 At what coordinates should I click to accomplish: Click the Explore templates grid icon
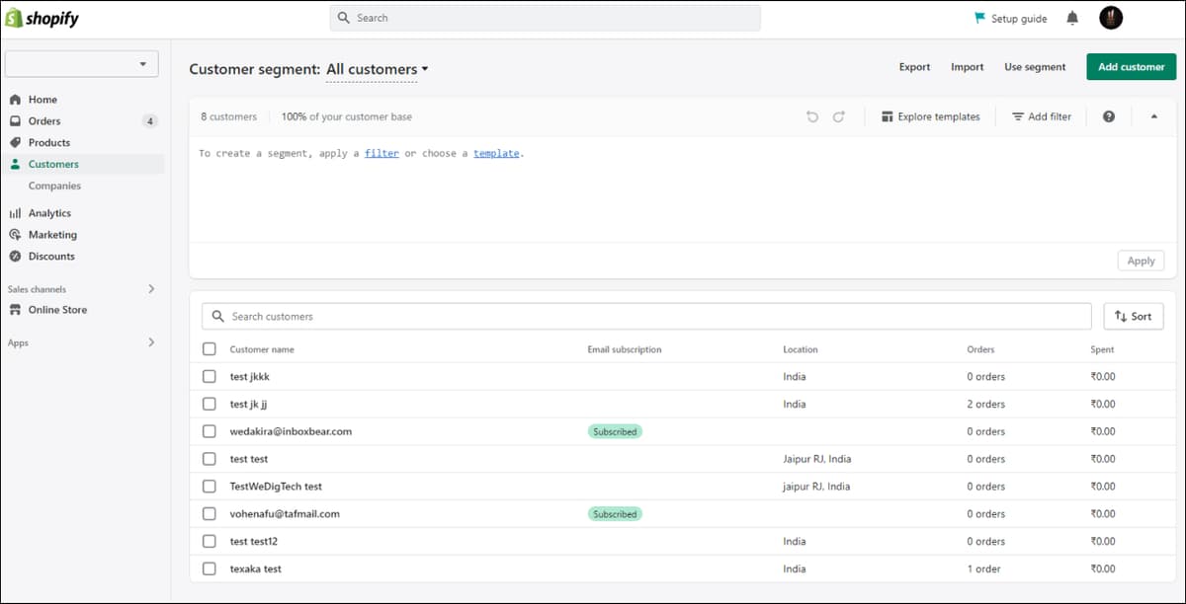tap(887, 116)
